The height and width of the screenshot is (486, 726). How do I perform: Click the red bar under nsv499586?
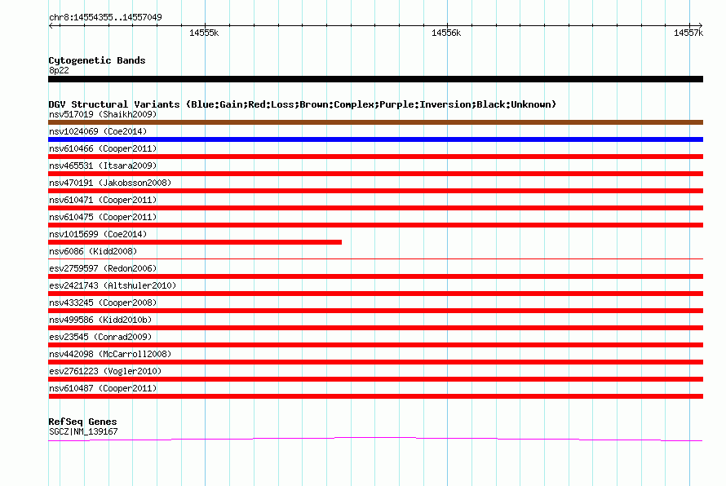[x=375, y=328]
